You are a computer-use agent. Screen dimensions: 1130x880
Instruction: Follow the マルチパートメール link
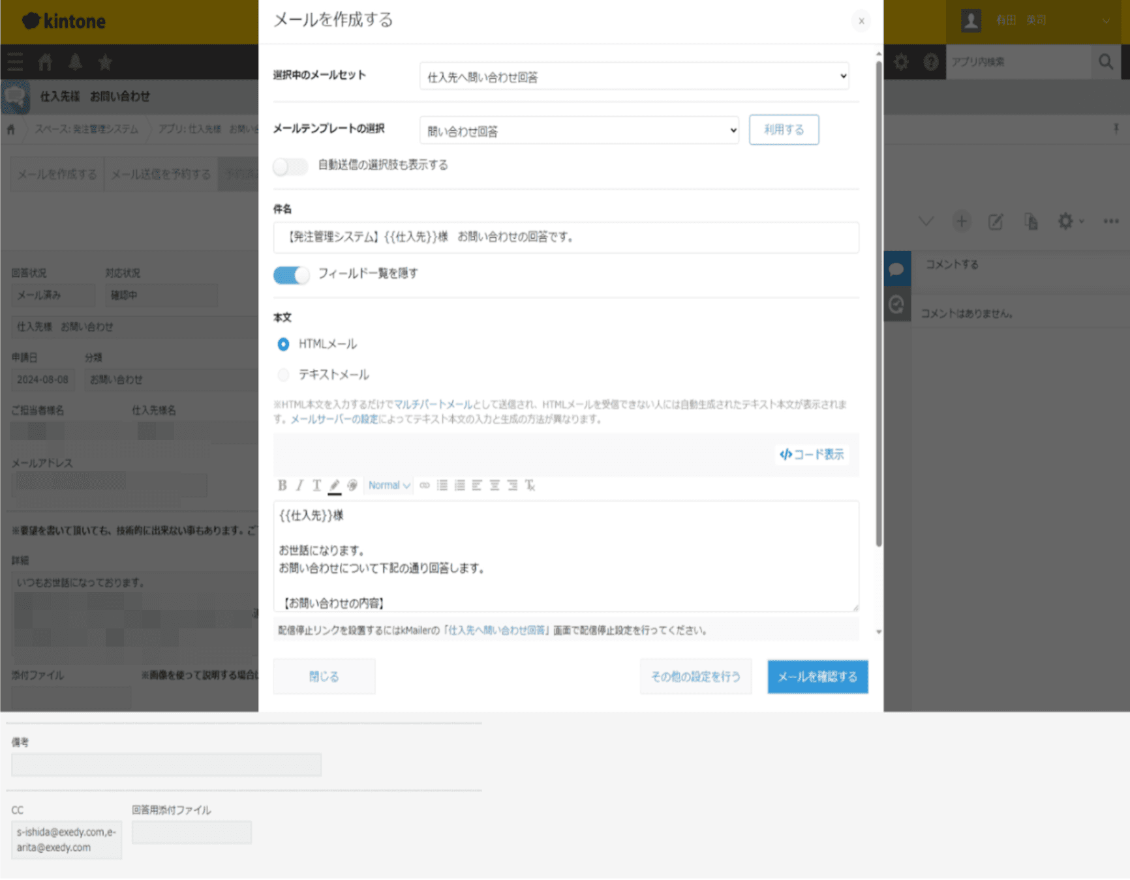coord(433,405)
